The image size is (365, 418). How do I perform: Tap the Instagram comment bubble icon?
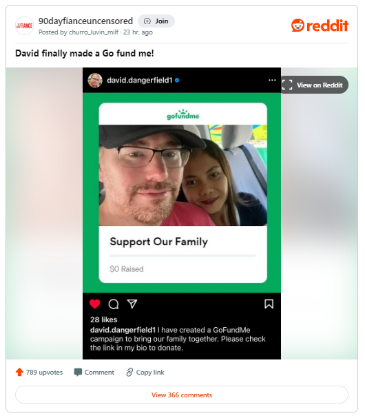[114, 304]
